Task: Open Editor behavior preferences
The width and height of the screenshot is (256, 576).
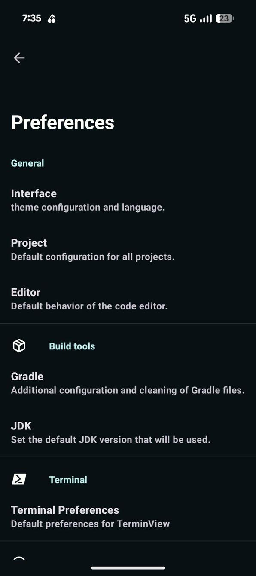Action: [128, 299]
